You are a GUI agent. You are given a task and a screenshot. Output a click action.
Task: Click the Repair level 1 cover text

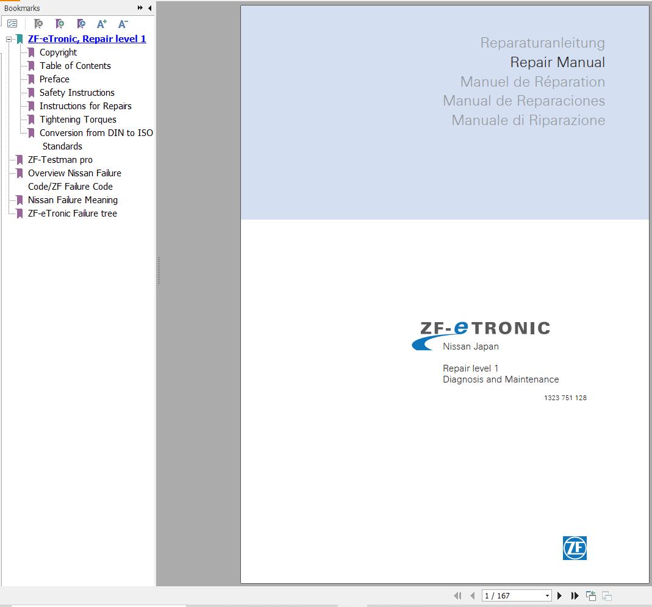click(470, 368)
